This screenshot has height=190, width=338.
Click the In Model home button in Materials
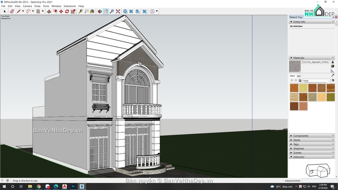coord(300,81)
